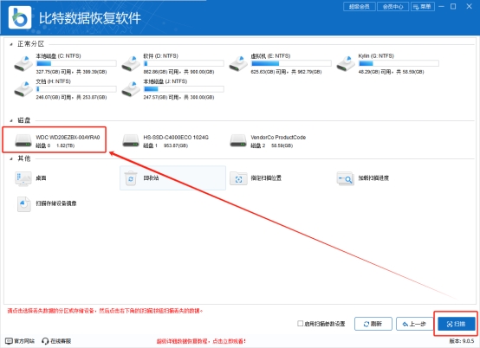Click the 上一步 back button
Image resolution: width=480 pixels, height=348 pixels.
414,324
